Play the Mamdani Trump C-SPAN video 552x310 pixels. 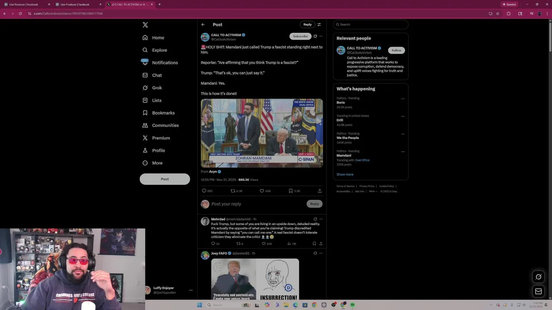click(x=262, y=133)
